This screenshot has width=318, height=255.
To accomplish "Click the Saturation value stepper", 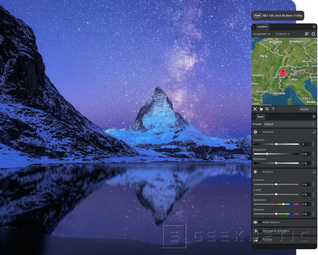I will (313, 204).
